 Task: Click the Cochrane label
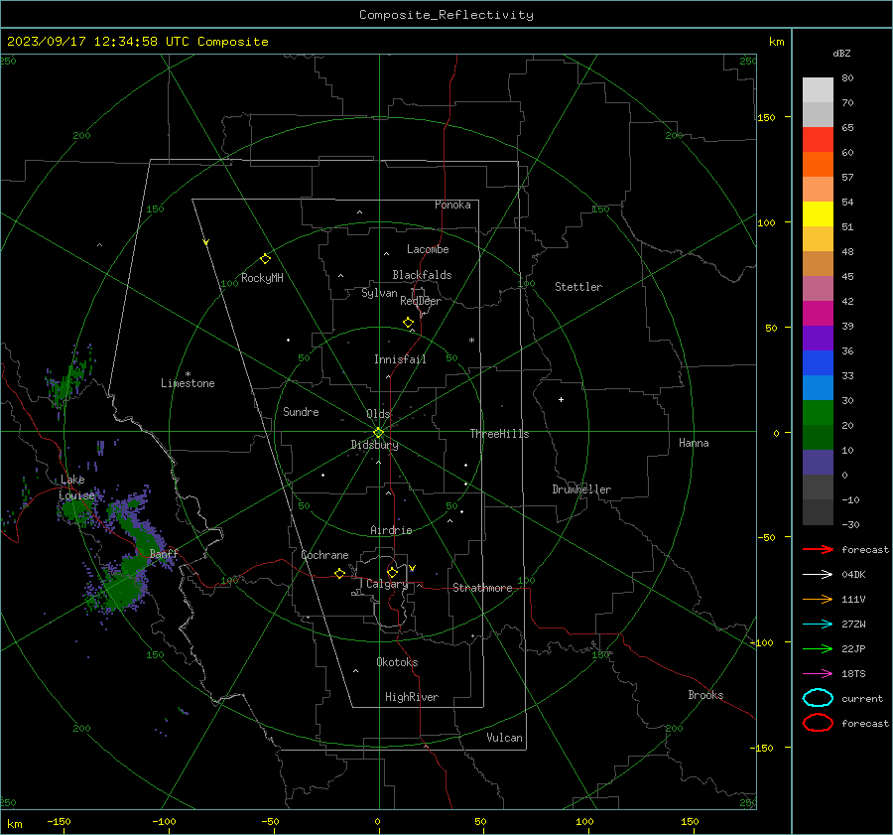(x=324, y=555)
